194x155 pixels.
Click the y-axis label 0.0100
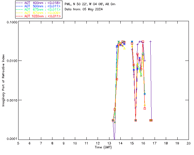(12, 61)
